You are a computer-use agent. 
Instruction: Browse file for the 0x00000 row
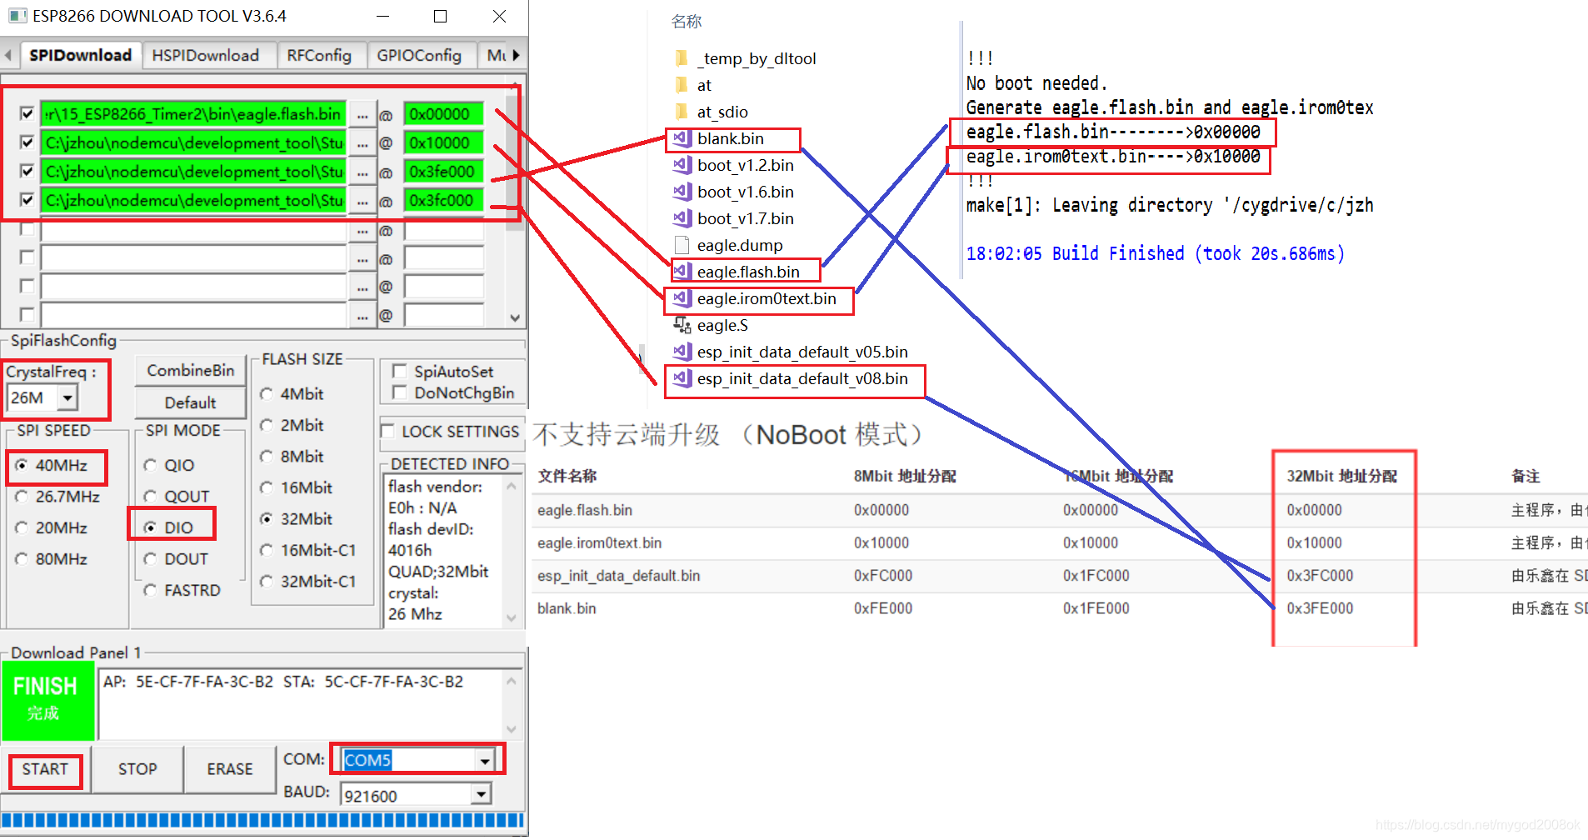[362, 114]
